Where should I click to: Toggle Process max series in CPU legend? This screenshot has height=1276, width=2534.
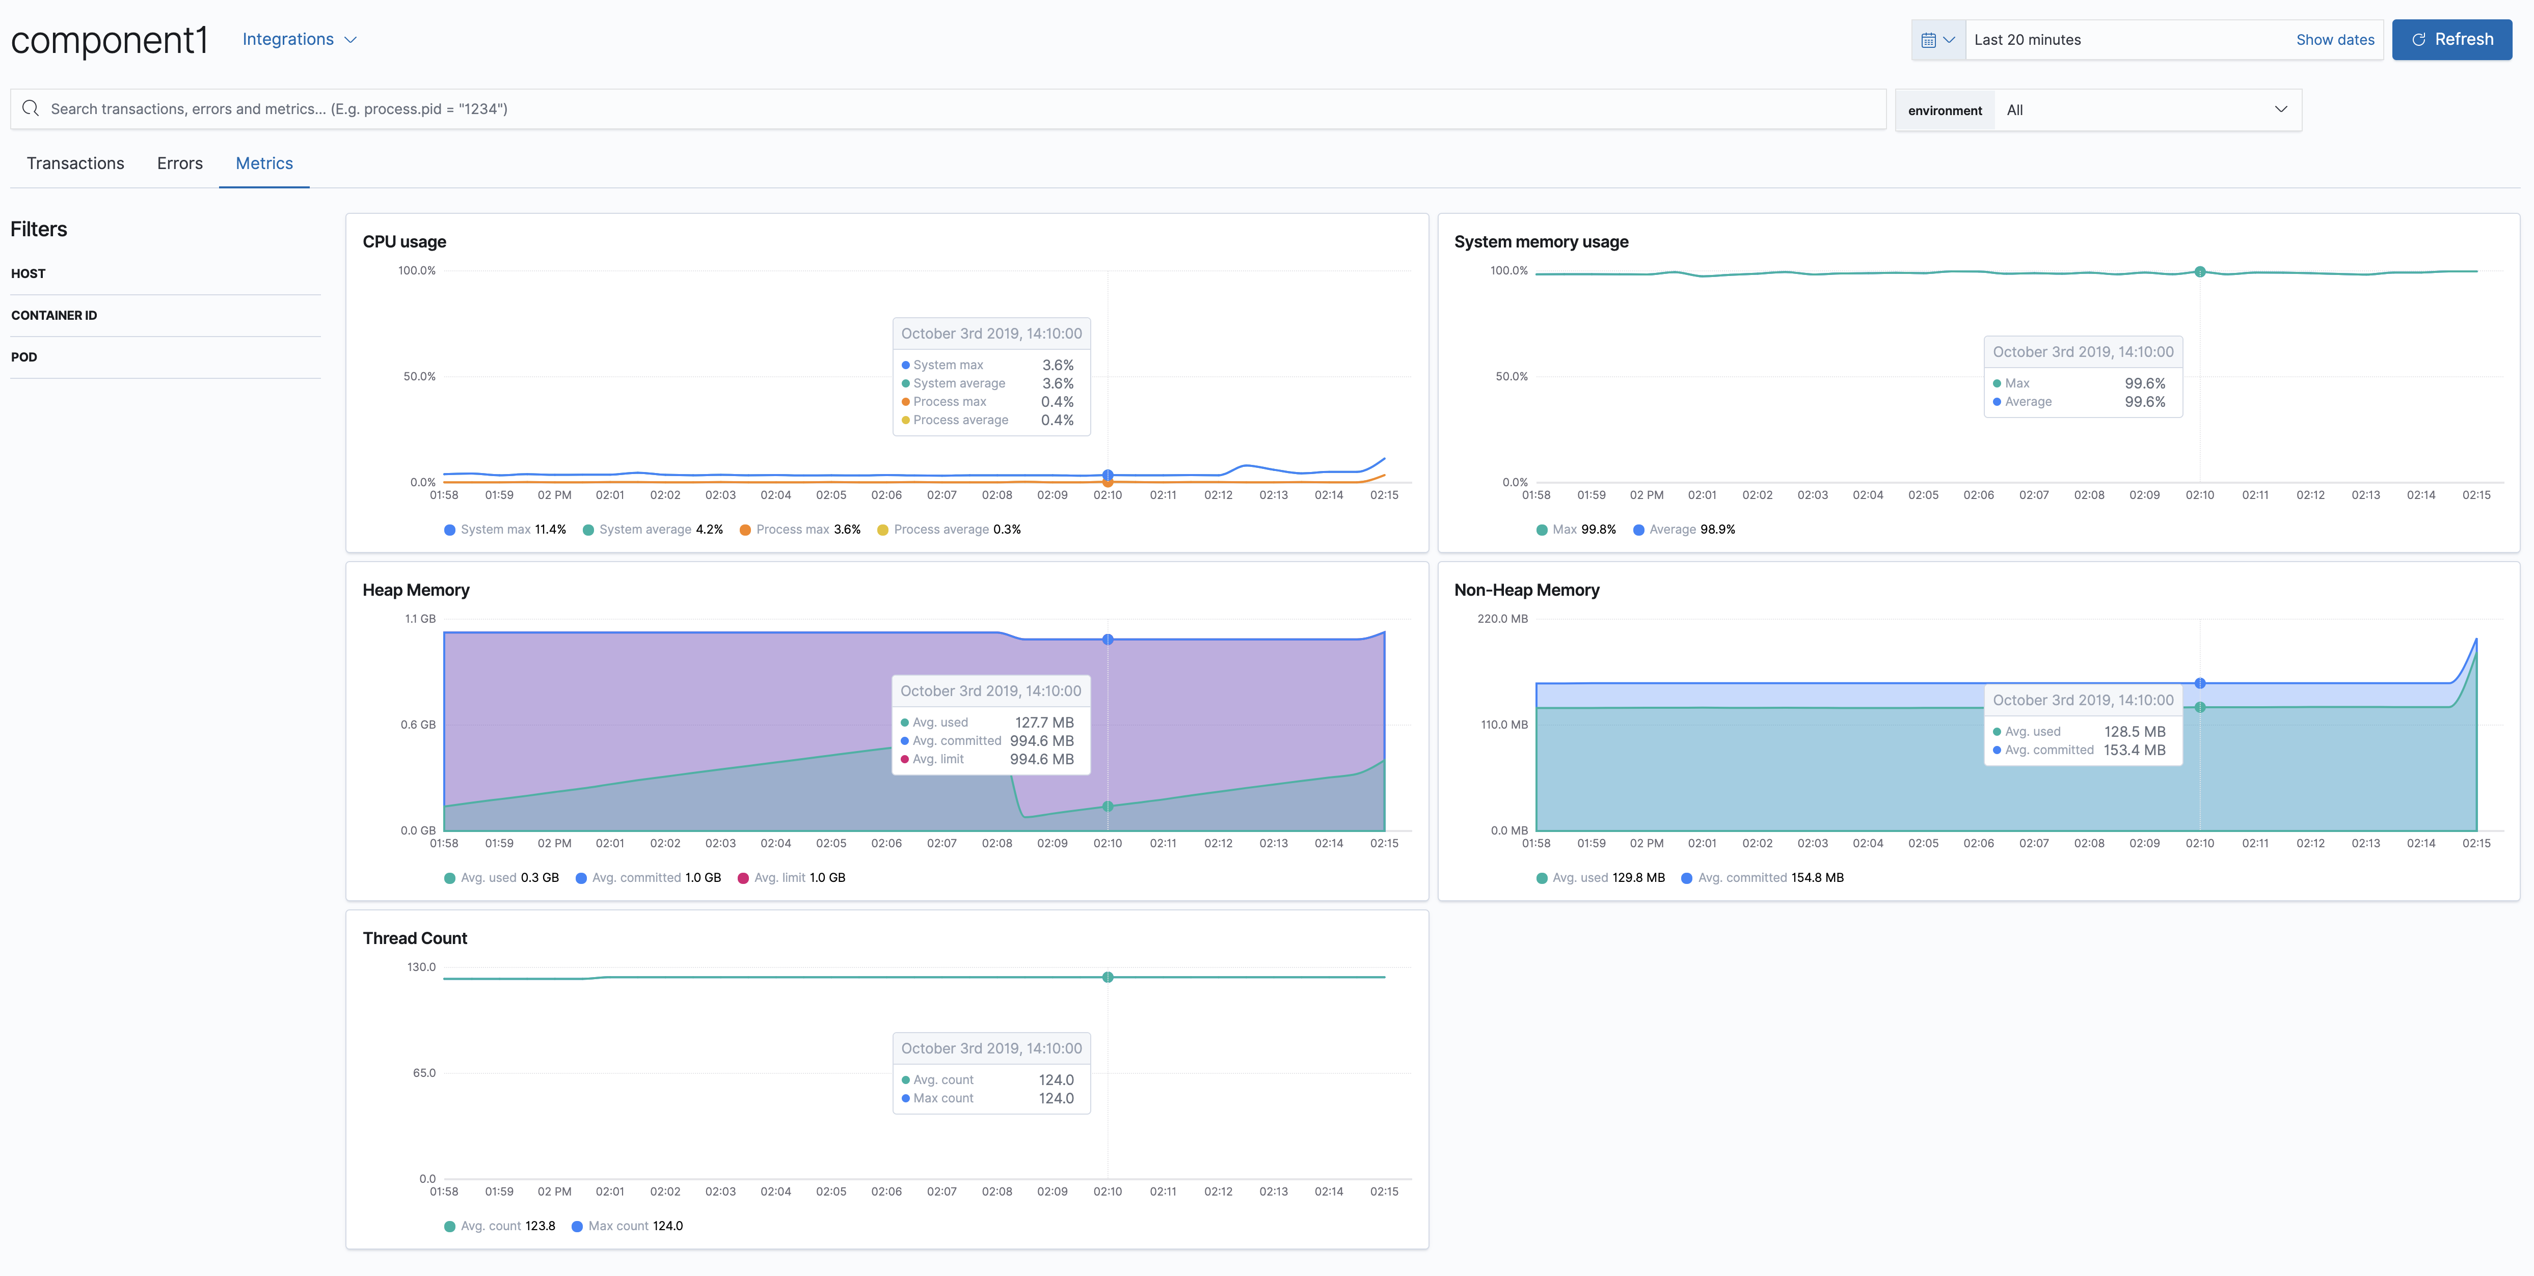pos(792,530)
